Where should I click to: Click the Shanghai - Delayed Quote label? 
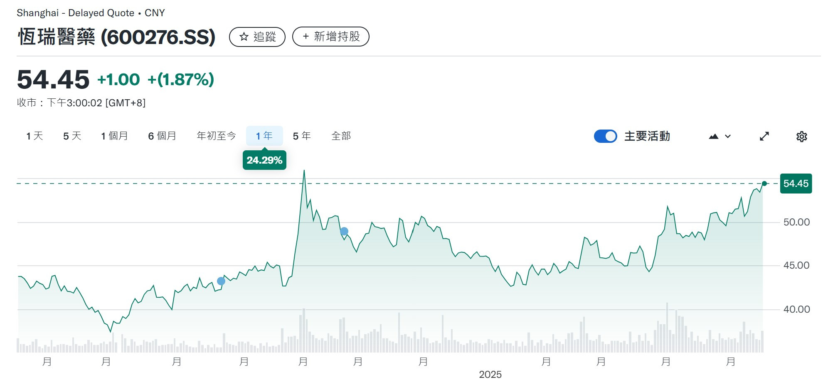tap(75, 13)
